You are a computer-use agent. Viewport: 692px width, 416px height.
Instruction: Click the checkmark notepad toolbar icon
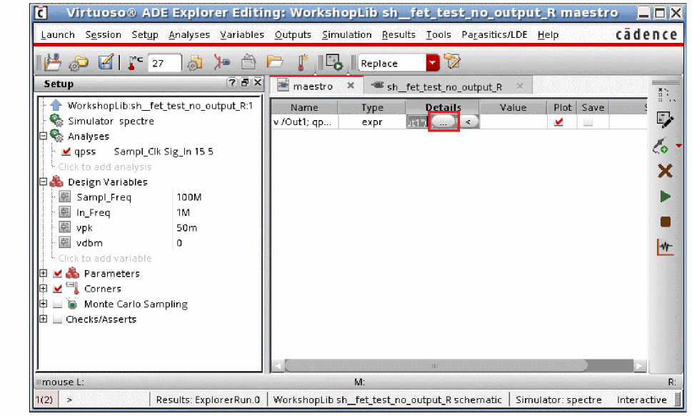tap(106, 62)
